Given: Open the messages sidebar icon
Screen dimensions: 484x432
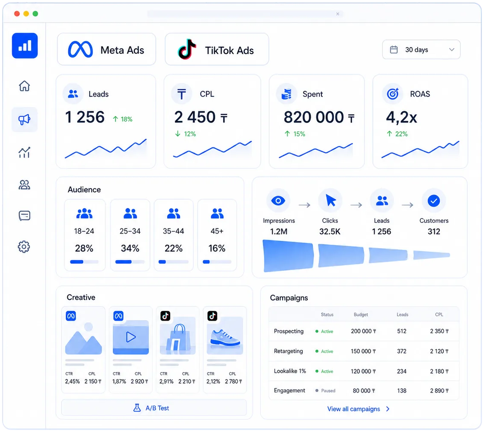Looking at the screenshot, I should click(x=24, y=216).
